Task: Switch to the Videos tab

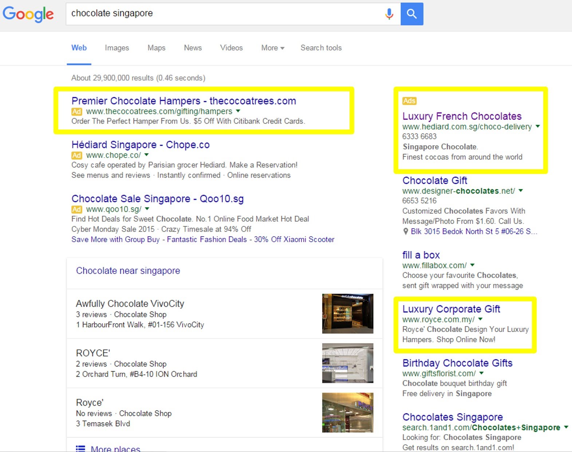Action: point(232,48)
